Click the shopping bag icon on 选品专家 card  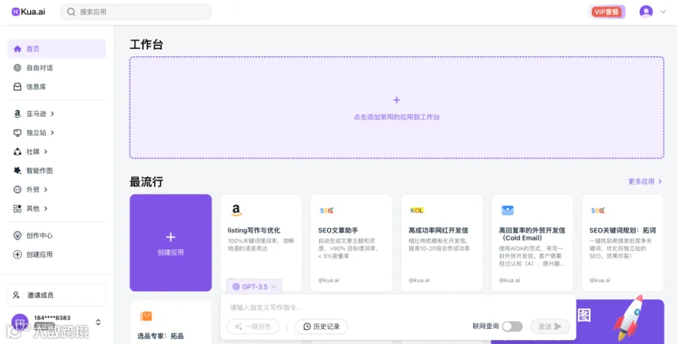click(x=146, y=316)
